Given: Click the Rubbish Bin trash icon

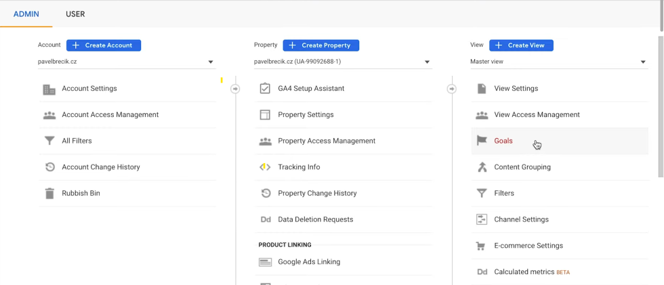Looking at the screenshot, I should pos(49,194).
